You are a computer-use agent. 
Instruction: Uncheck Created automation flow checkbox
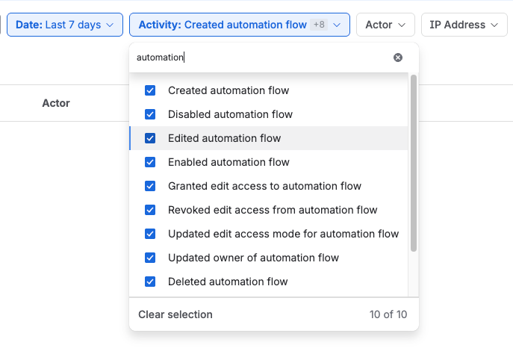(x=150, y=90)
